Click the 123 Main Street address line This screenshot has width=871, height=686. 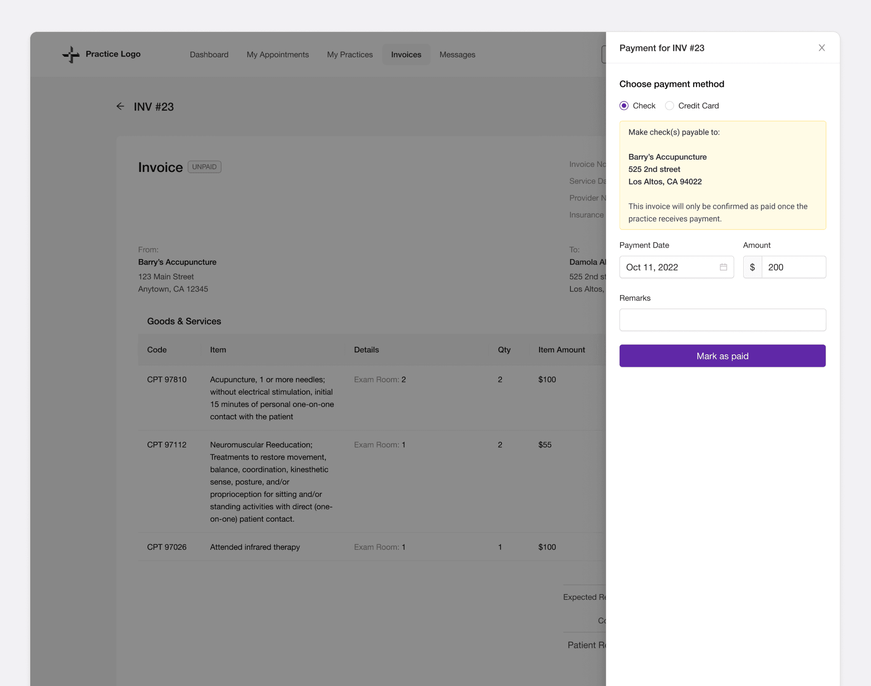point(166,277)
